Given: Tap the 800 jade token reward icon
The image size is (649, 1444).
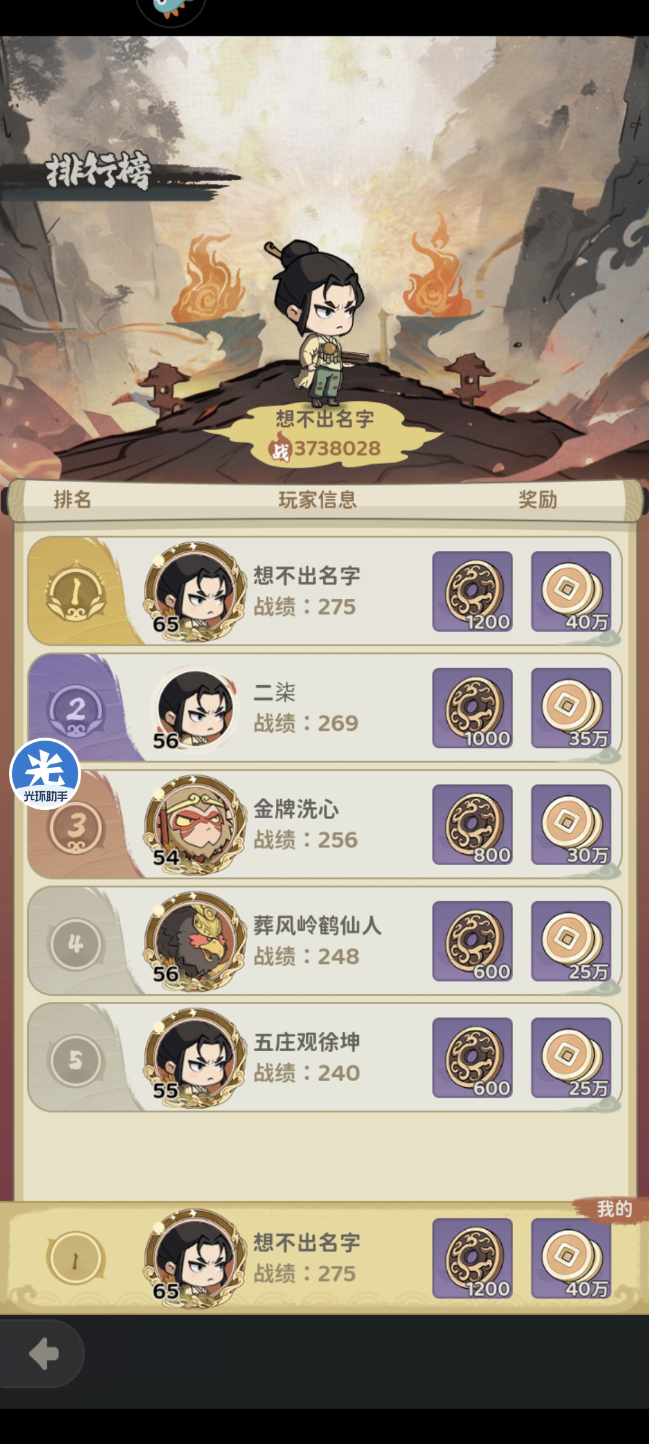Looking at the screenshot, I should click(472, 825).
